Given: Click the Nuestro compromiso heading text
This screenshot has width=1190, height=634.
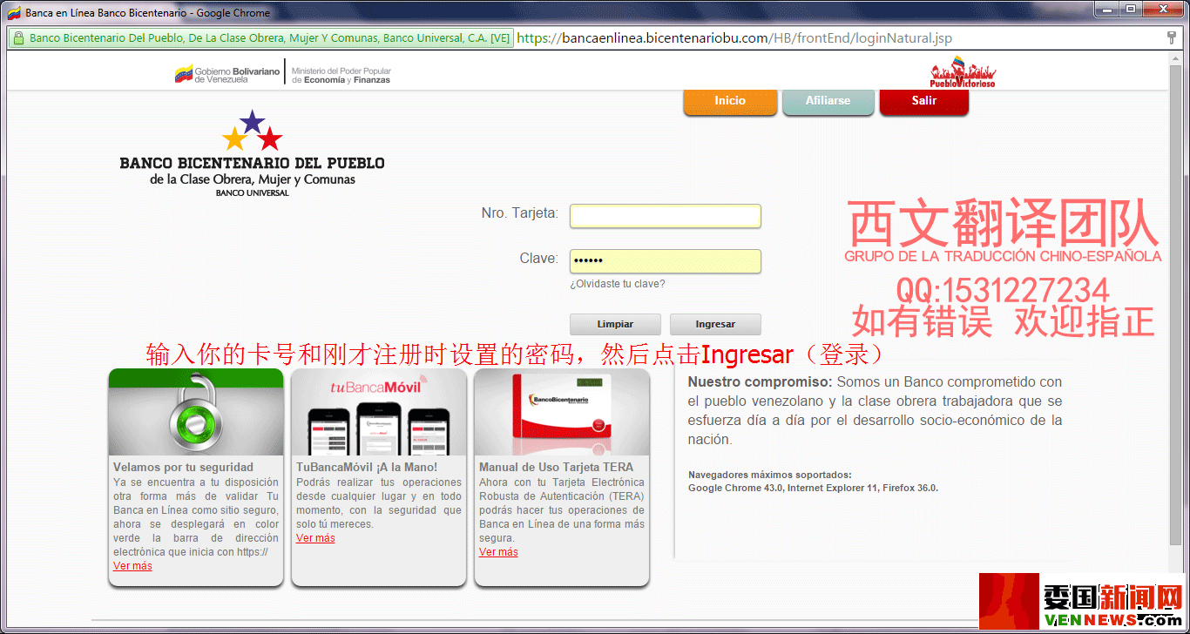Looking at the screenshot, I should coord(760,381).
